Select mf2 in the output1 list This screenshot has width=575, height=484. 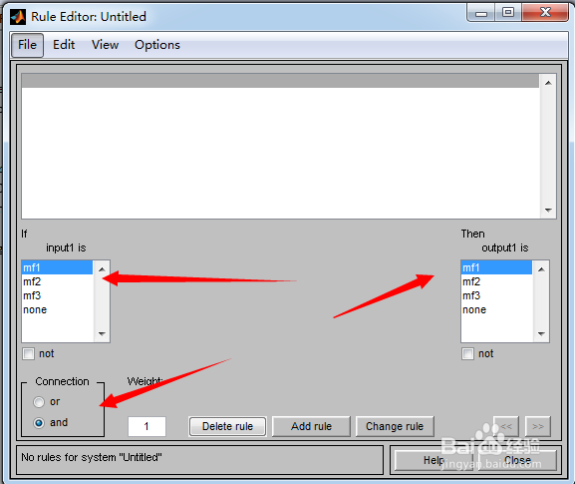click(x=496, y=281)
